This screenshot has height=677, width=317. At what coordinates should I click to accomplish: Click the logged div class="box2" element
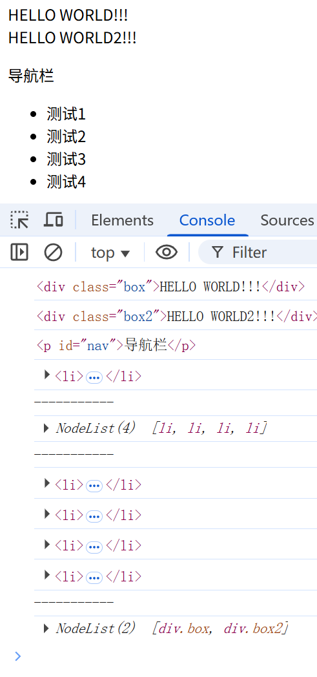click(x=177, y=317)
